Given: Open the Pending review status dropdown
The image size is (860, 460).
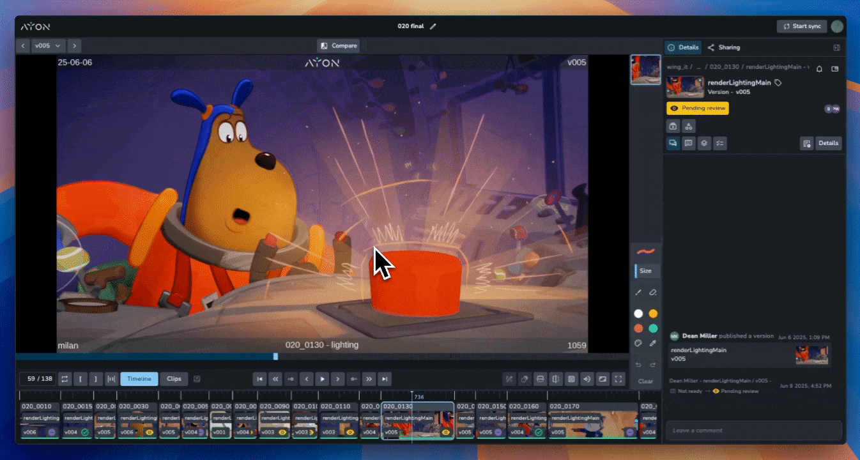Looking at the screenshot, I should [x=697, y=108].
